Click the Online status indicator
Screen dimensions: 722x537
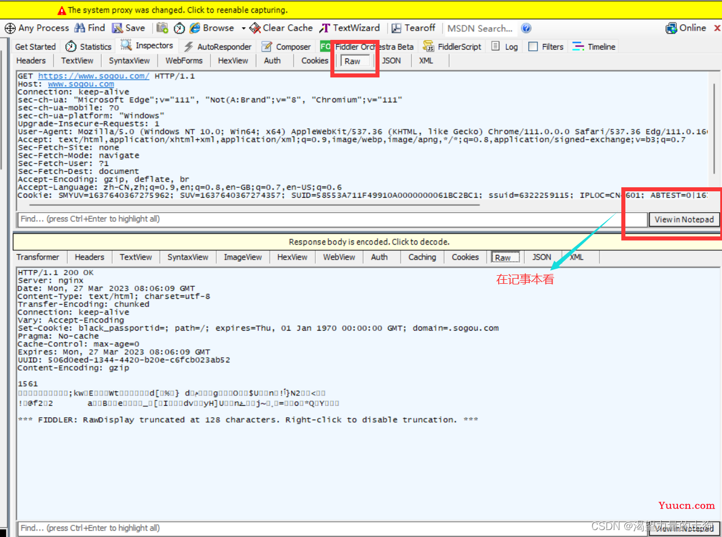(686, 28)
